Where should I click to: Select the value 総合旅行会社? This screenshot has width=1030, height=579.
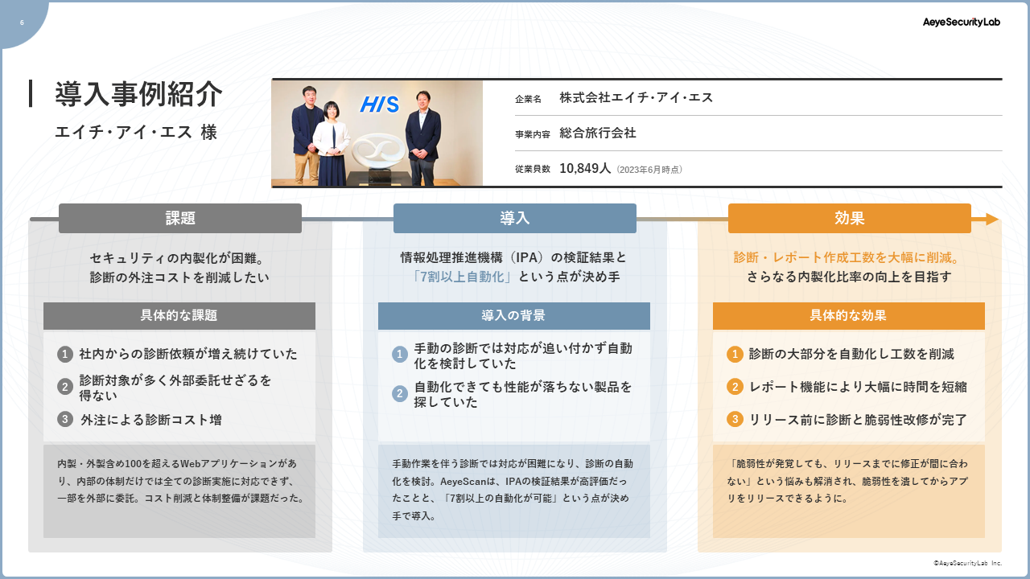pos(598,133)
